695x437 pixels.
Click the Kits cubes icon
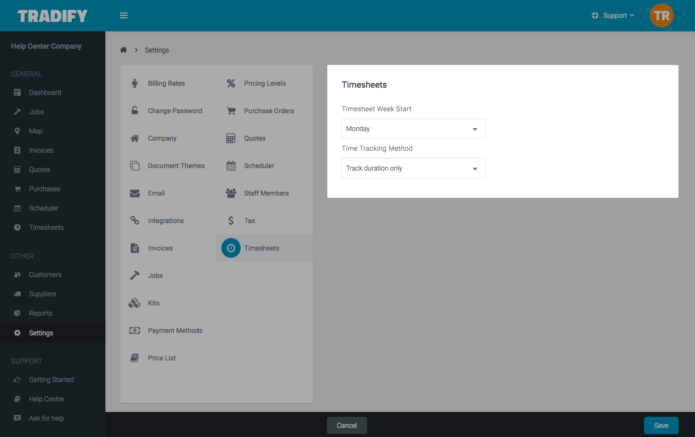click(x=135, y=303)
